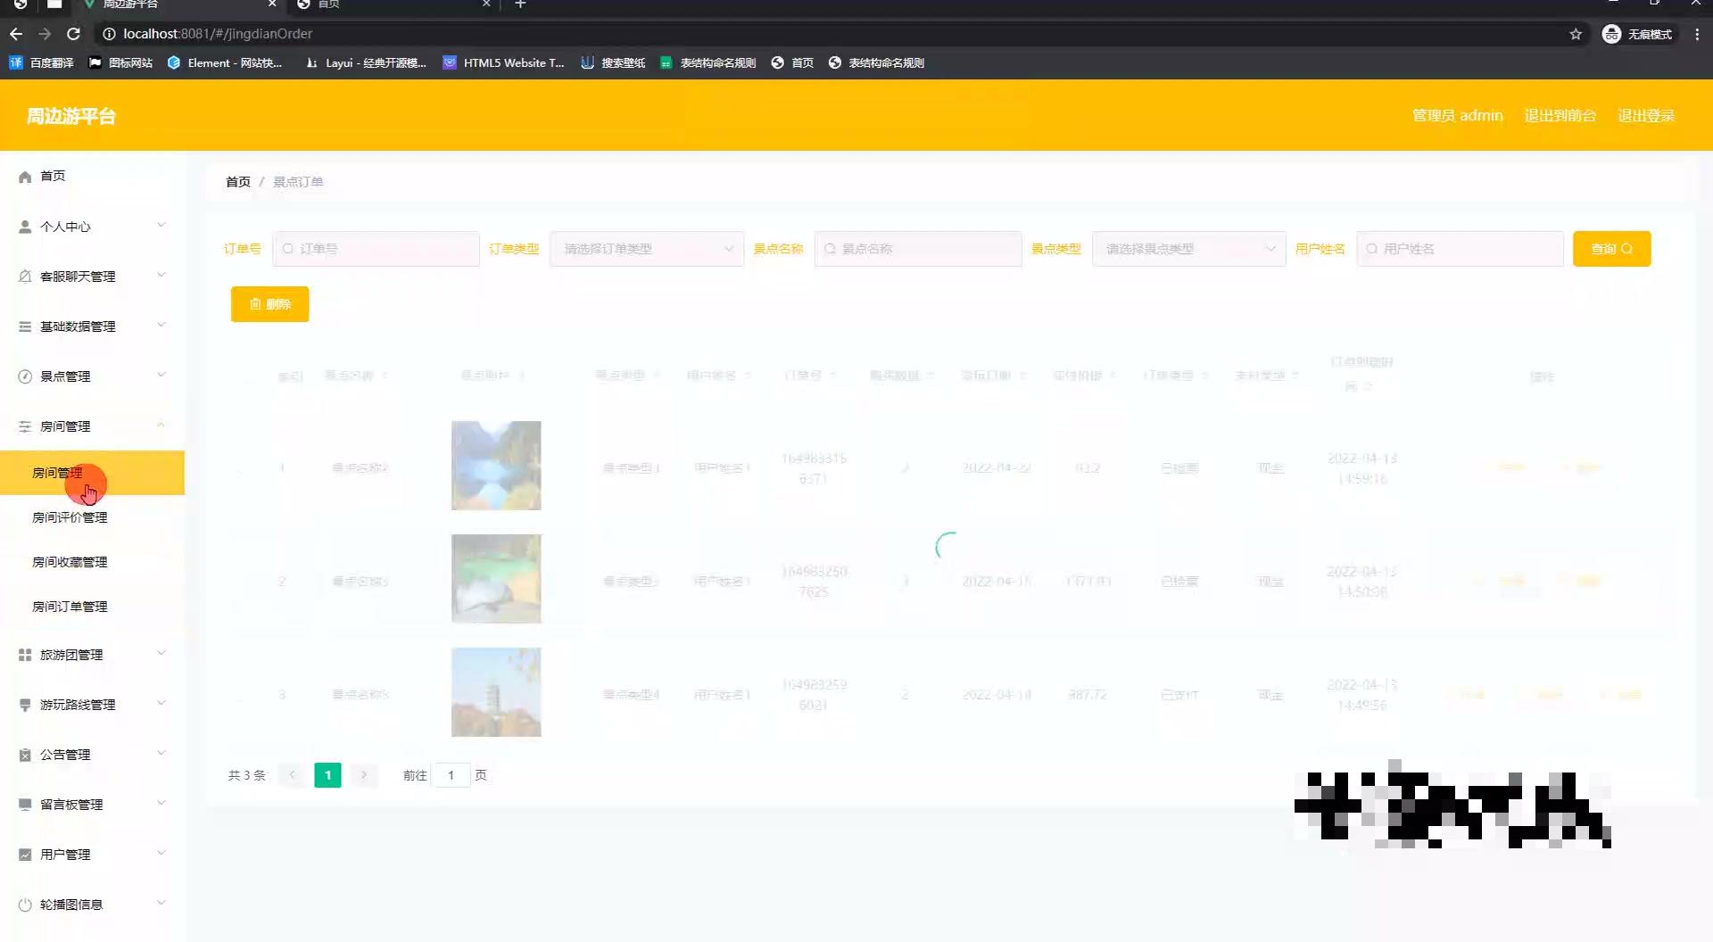
Task: Select the 轮播图信息 sidebar icon
Action: click(x=25, y=904)
